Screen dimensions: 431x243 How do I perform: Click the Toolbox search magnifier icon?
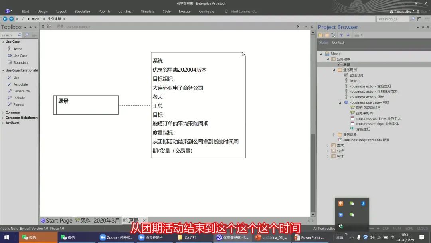coord(19,35)
